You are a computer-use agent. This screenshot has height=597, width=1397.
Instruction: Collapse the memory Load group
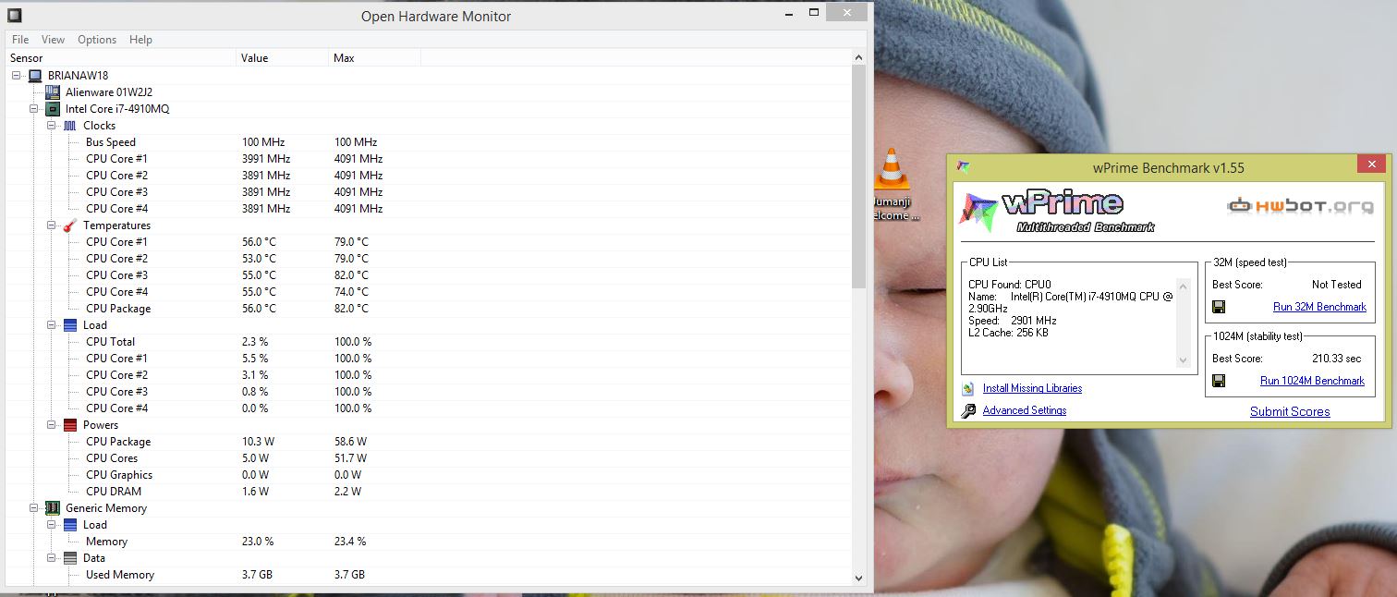pos(52,525)
